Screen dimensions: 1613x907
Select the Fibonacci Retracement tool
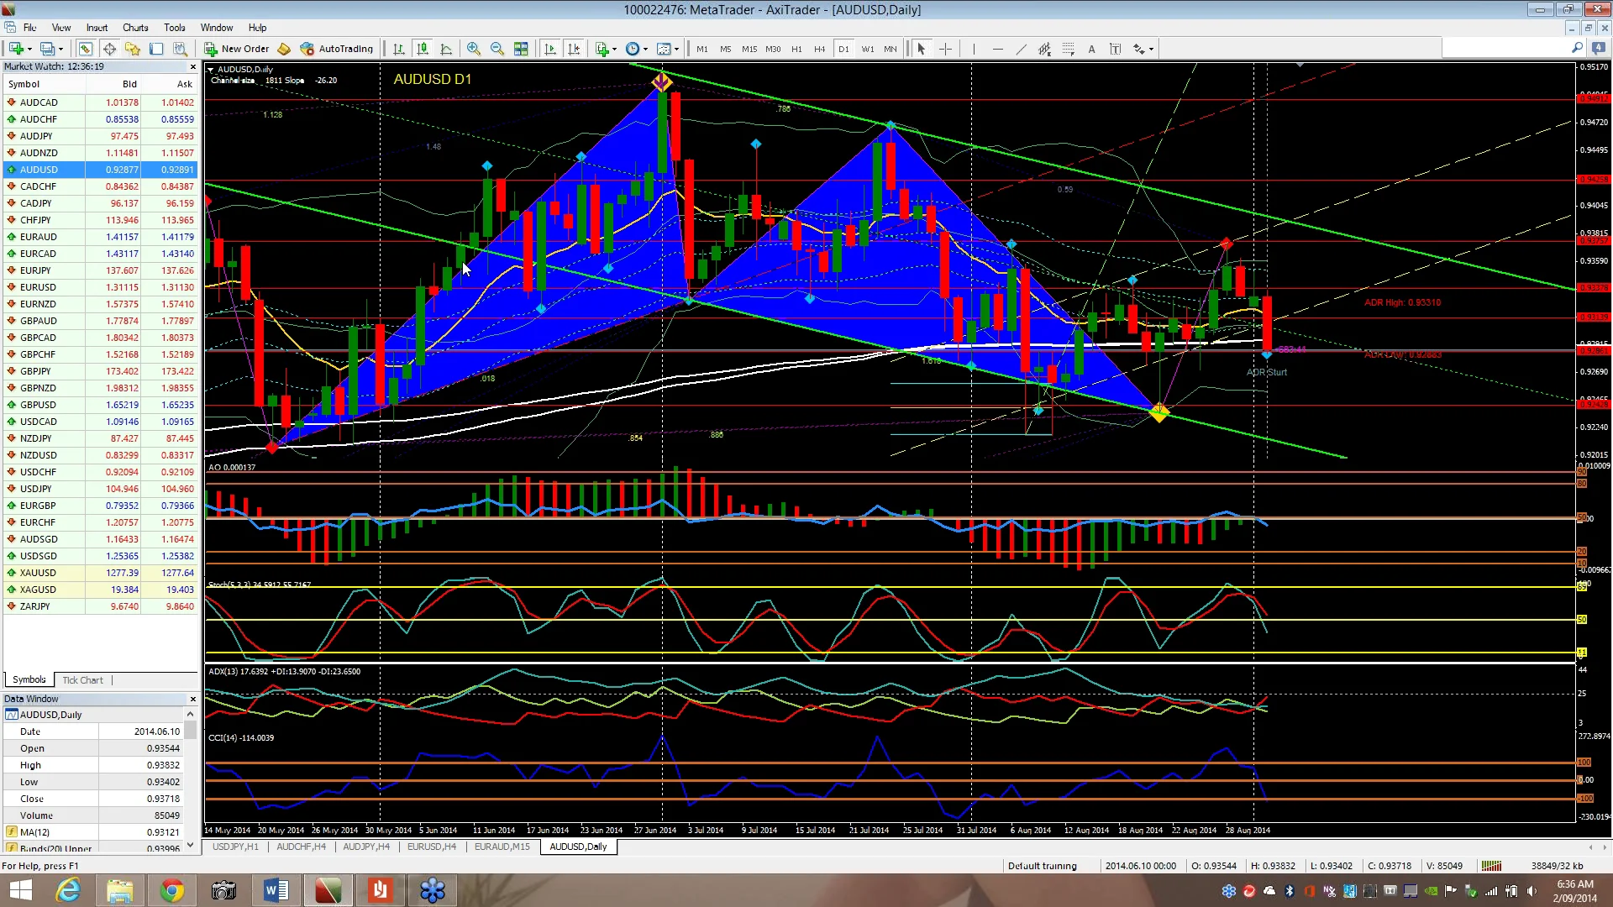pyautogui.click(x=1044, y=49)
